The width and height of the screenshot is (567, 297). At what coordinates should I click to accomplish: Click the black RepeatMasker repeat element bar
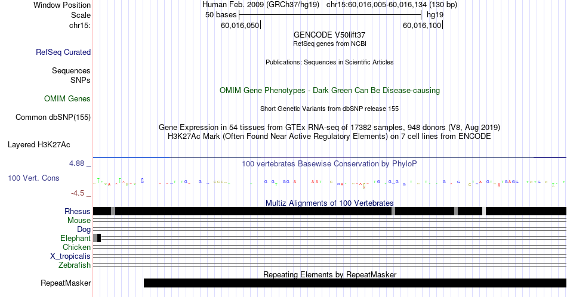coord(355,283)
